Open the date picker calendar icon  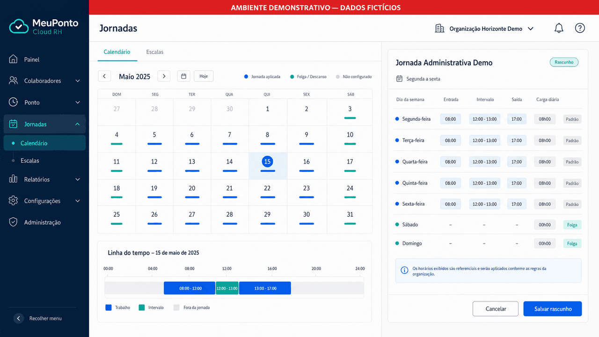point(184,76)
